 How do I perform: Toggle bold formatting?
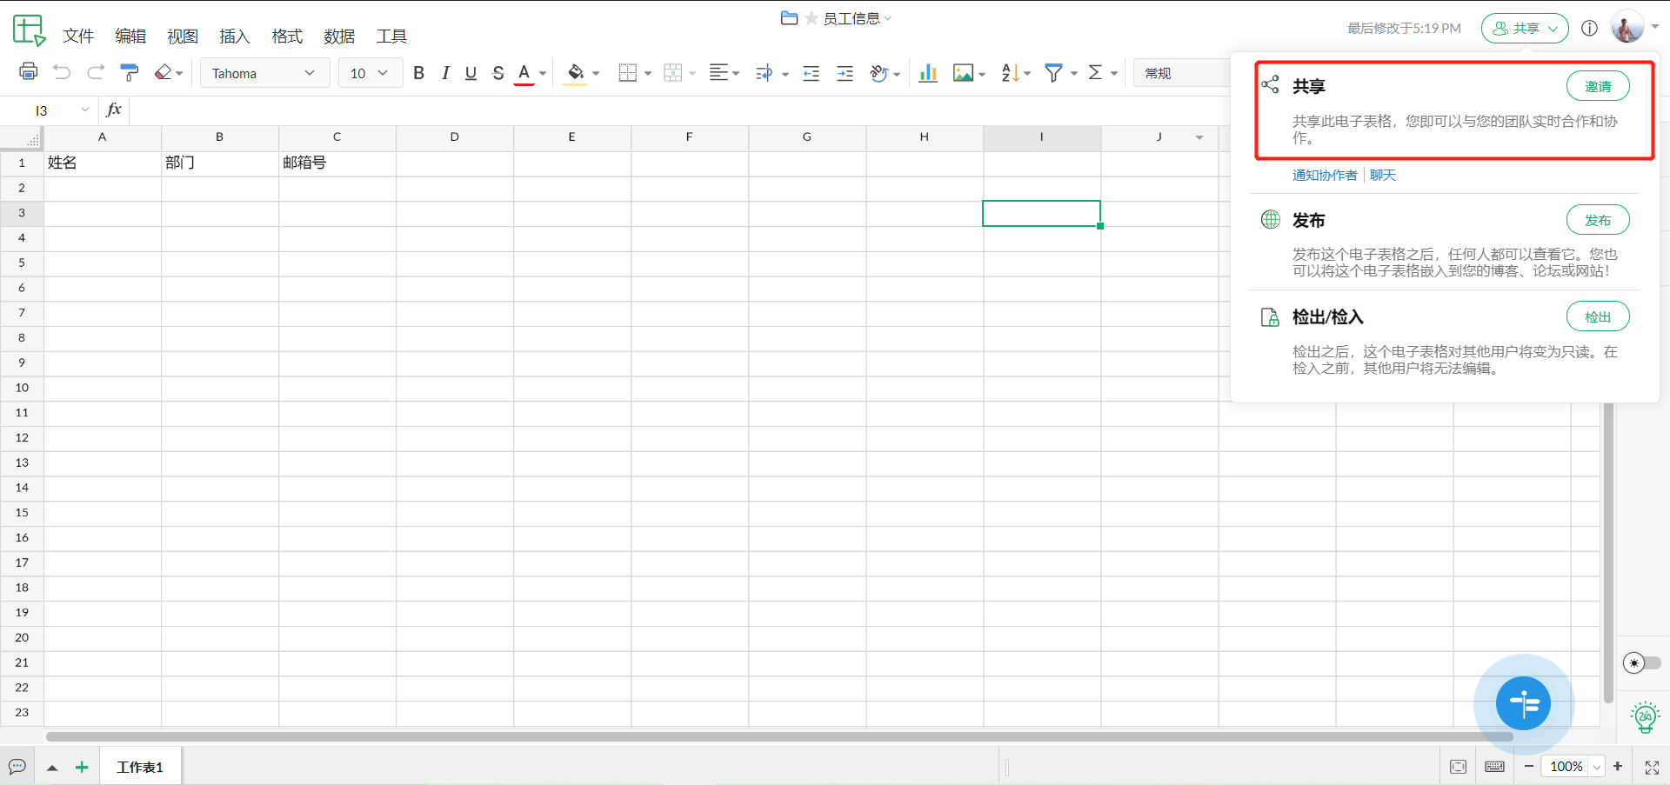tap(418, 73)
